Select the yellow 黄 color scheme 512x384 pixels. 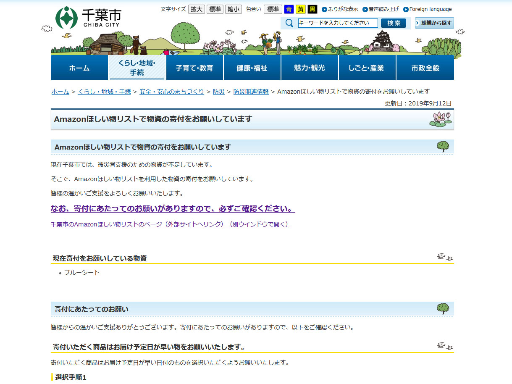coord(301,9)
